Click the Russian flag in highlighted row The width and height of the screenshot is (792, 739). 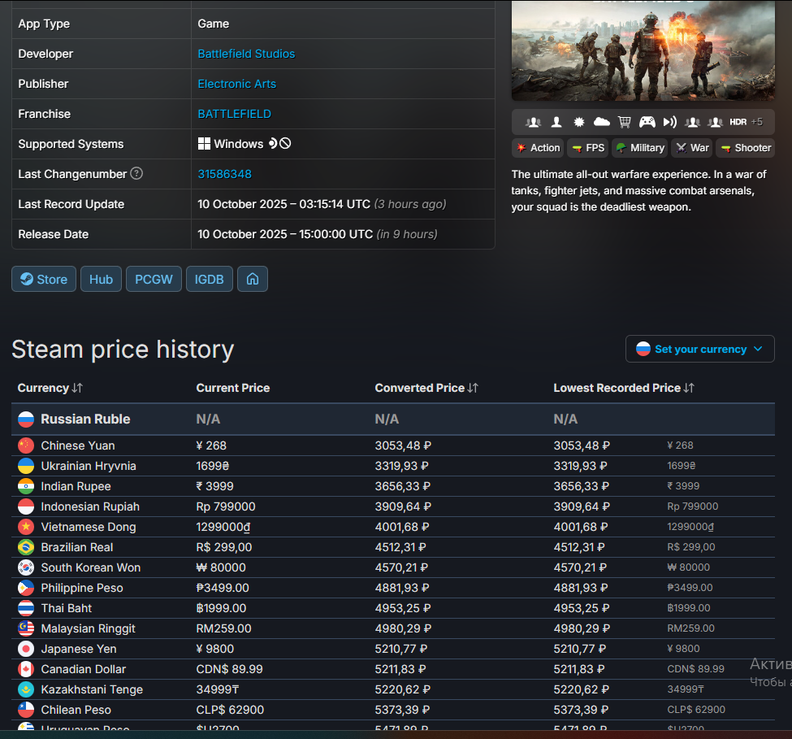coord(26,419)
